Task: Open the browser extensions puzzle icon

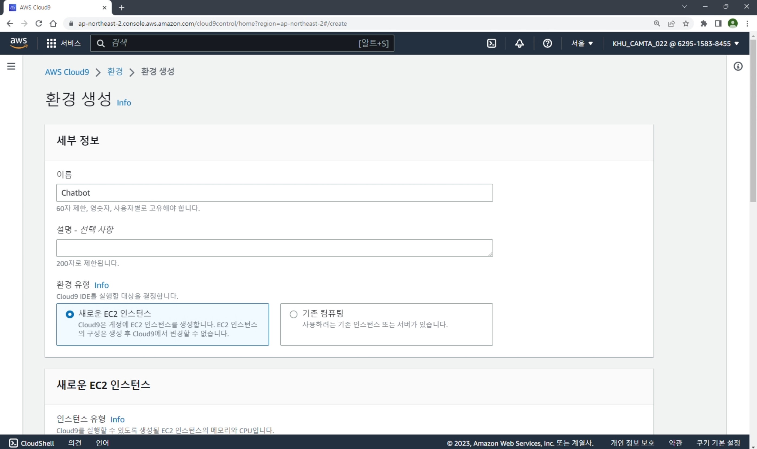Action: (x=703, y=23)
